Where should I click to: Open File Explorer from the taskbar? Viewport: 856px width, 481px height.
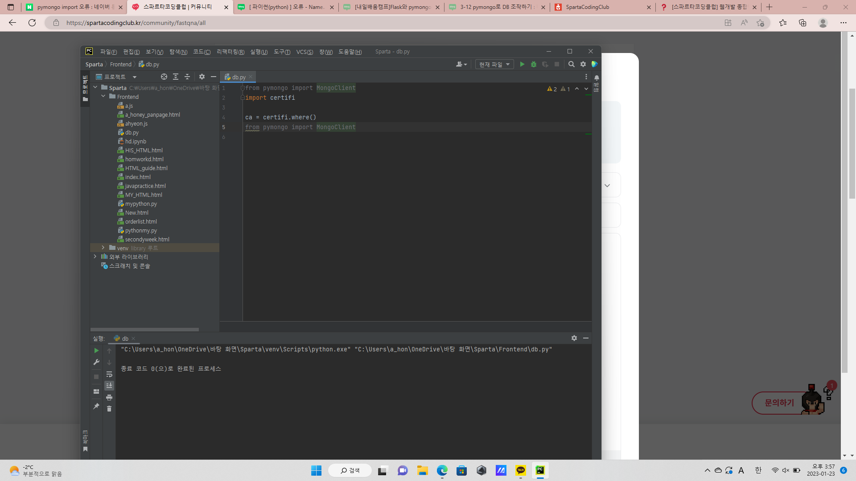422,470
